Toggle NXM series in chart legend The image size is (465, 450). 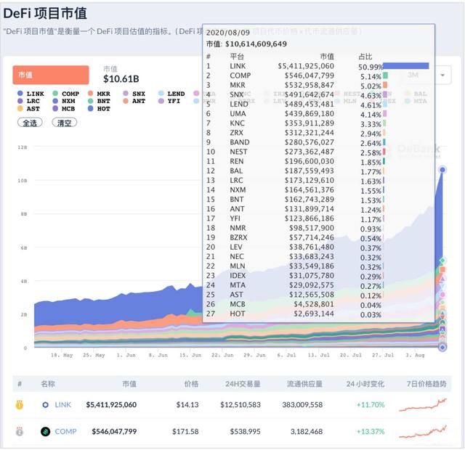64,101
